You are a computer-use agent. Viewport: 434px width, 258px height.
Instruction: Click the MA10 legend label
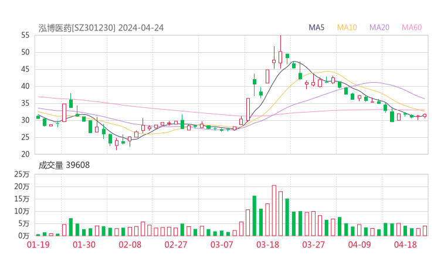(347, 28)
